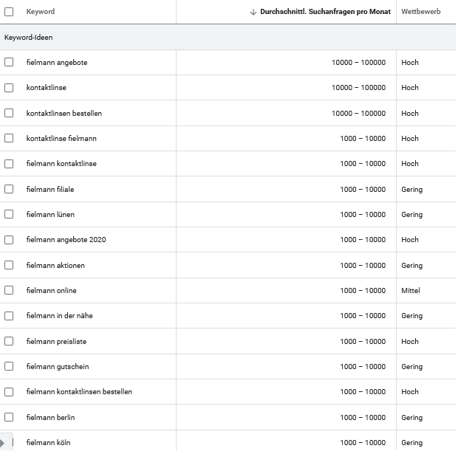Check the box for kontaktlinse fielmann
Image resolution: width=458 pixels, height=454 pixels.
pos(9,138)
